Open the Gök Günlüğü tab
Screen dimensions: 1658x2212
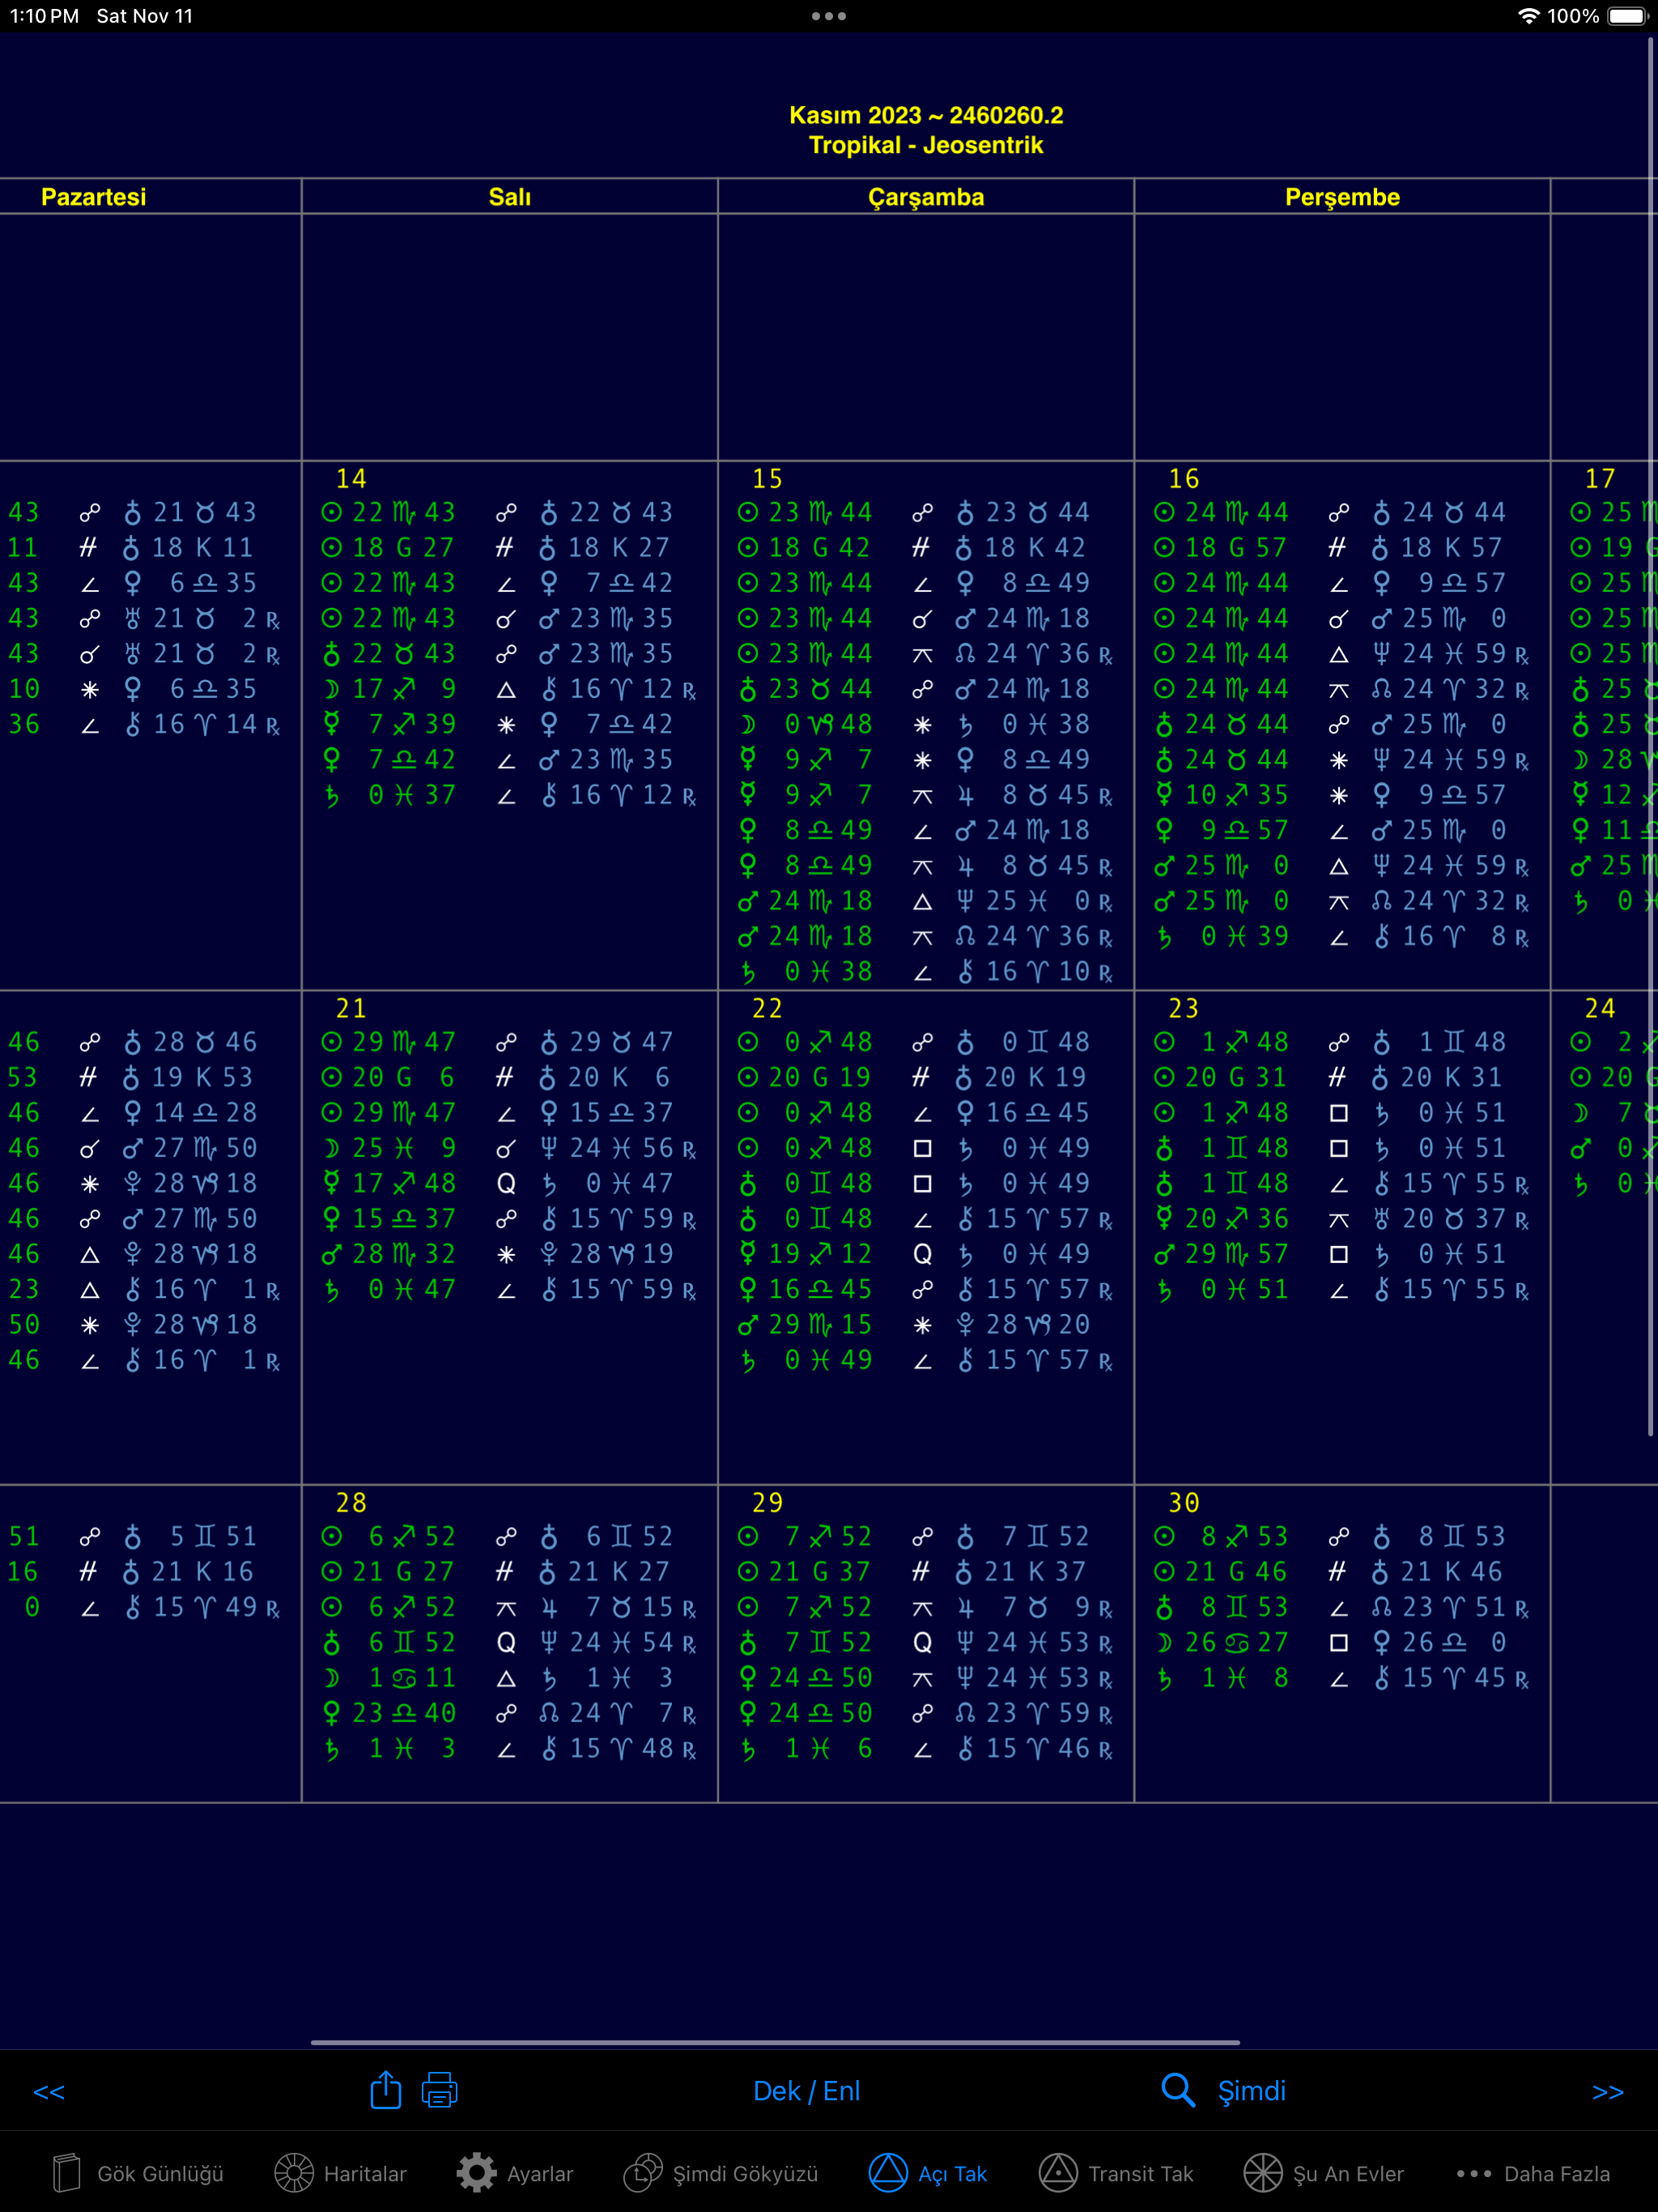coord(137,2173)
